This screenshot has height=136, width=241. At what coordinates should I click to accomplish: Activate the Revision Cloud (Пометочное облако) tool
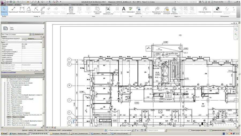tap(97, 10)
